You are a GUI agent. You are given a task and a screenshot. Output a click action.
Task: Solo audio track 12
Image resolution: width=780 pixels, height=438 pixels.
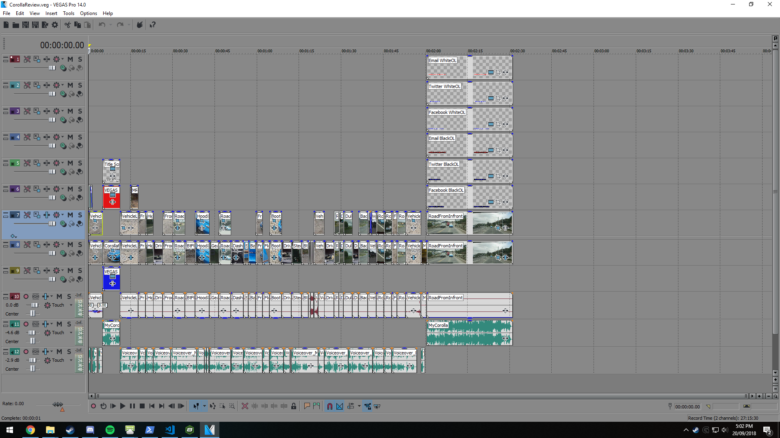pos(69,352)
